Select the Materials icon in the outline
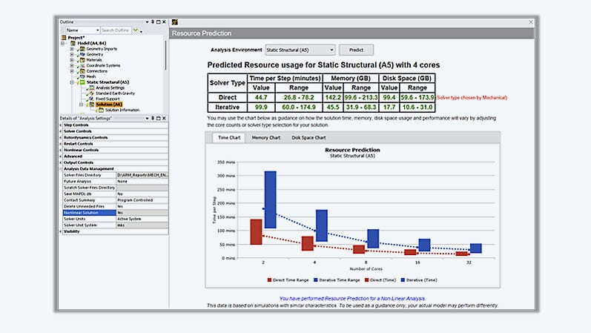The width and height of the screenshot is (591, 333). (x=82, y=59)
